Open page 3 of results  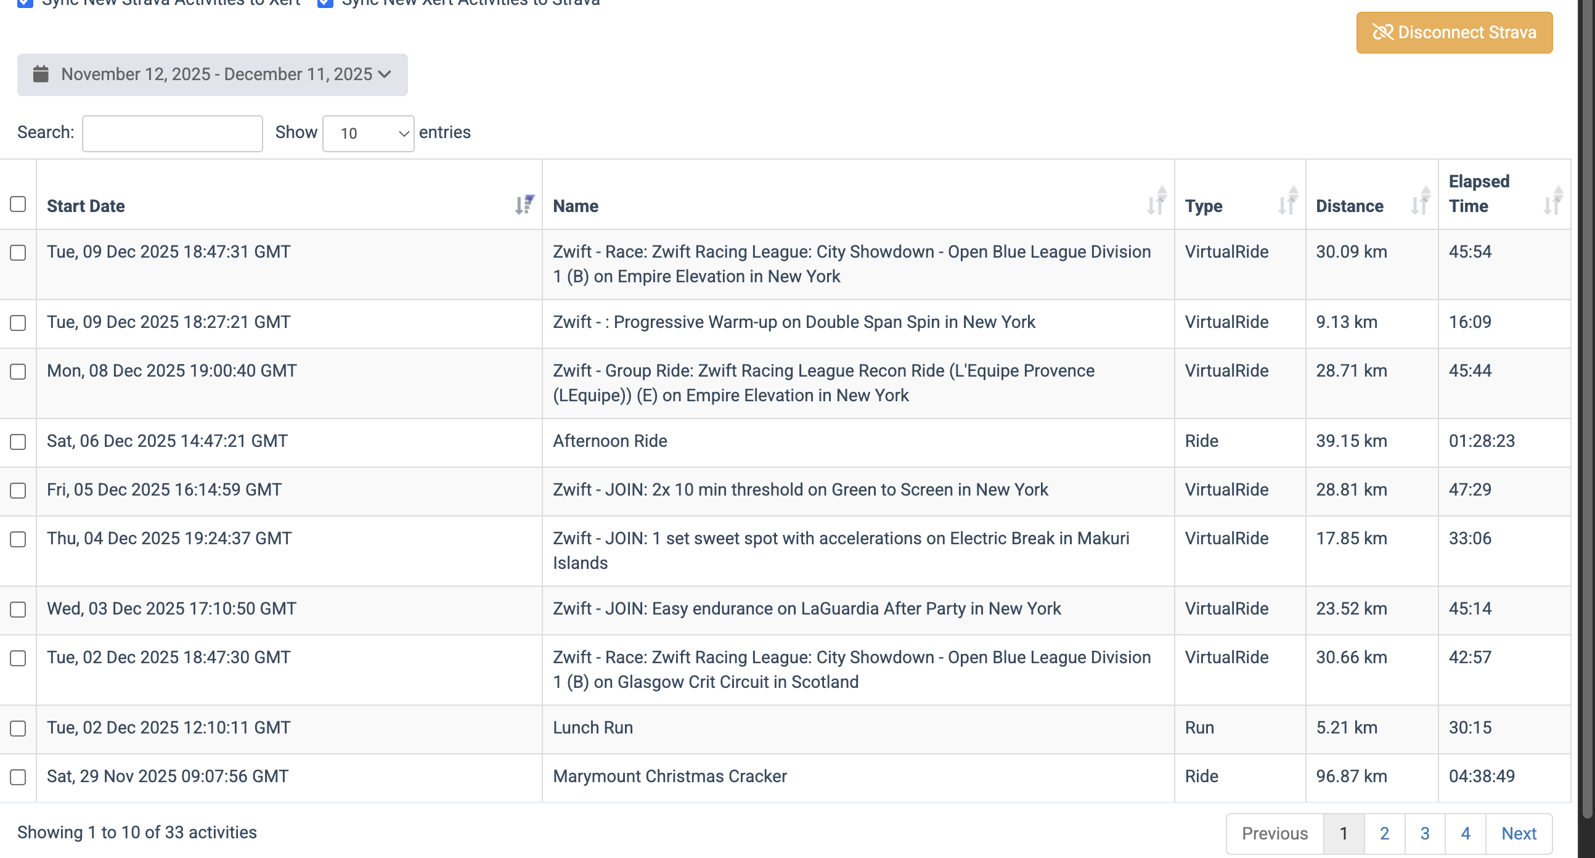(x=1425, y=833)
